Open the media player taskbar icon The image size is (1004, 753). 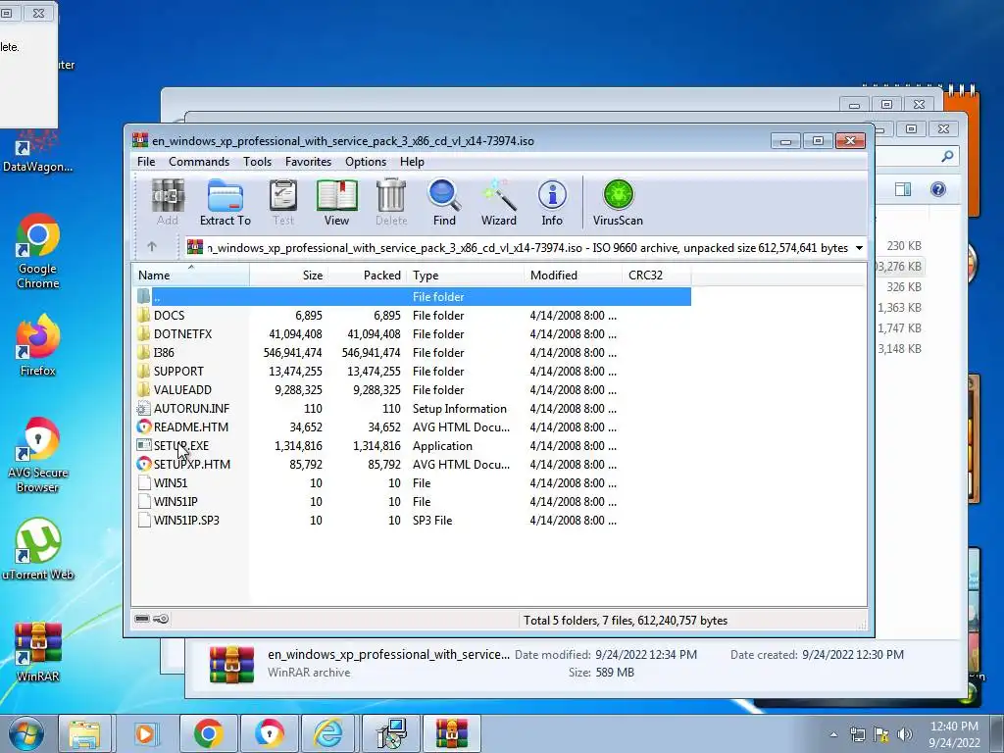click(145, 733)
